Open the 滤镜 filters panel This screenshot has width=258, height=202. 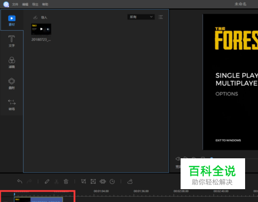point(12,63)
